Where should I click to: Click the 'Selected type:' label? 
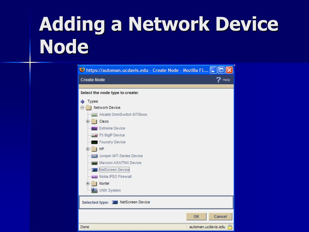click(95, 202)
